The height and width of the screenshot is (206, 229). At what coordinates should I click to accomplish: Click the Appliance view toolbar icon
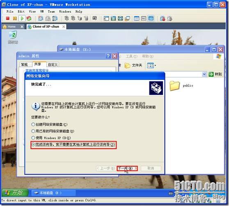point(144,18)
